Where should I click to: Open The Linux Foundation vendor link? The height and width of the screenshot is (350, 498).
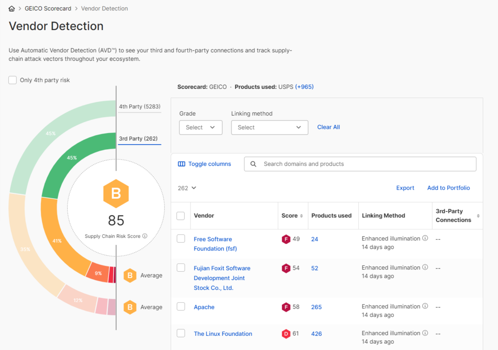[223, 334]
